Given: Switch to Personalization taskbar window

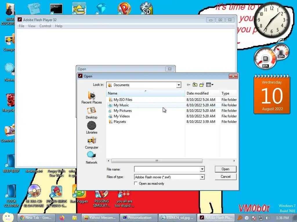Looking at the screenshot, I should point(139,218).
